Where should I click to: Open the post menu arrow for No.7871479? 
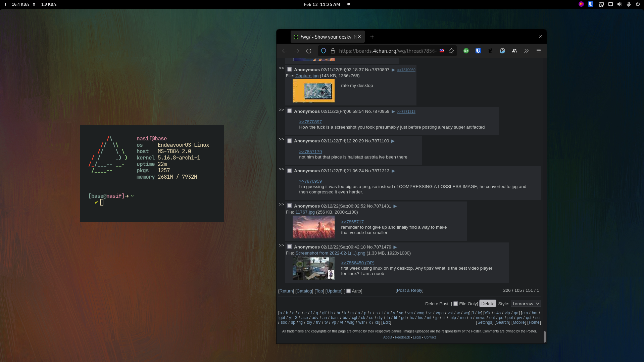(x=395, y=247)
